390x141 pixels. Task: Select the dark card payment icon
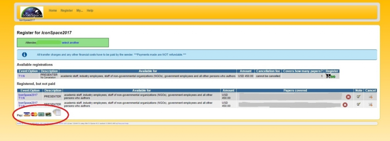click(48, 114)
